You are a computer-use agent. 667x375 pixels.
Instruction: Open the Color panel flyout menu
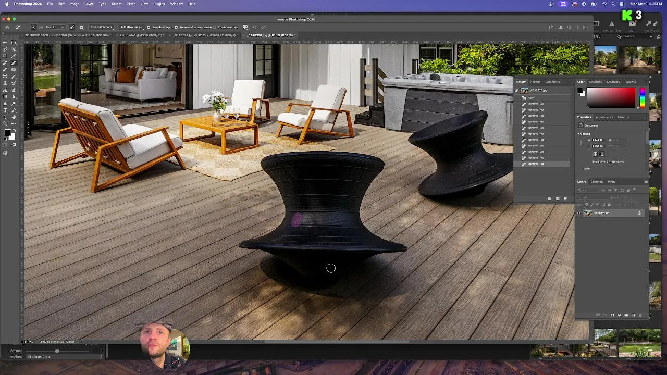646,82
